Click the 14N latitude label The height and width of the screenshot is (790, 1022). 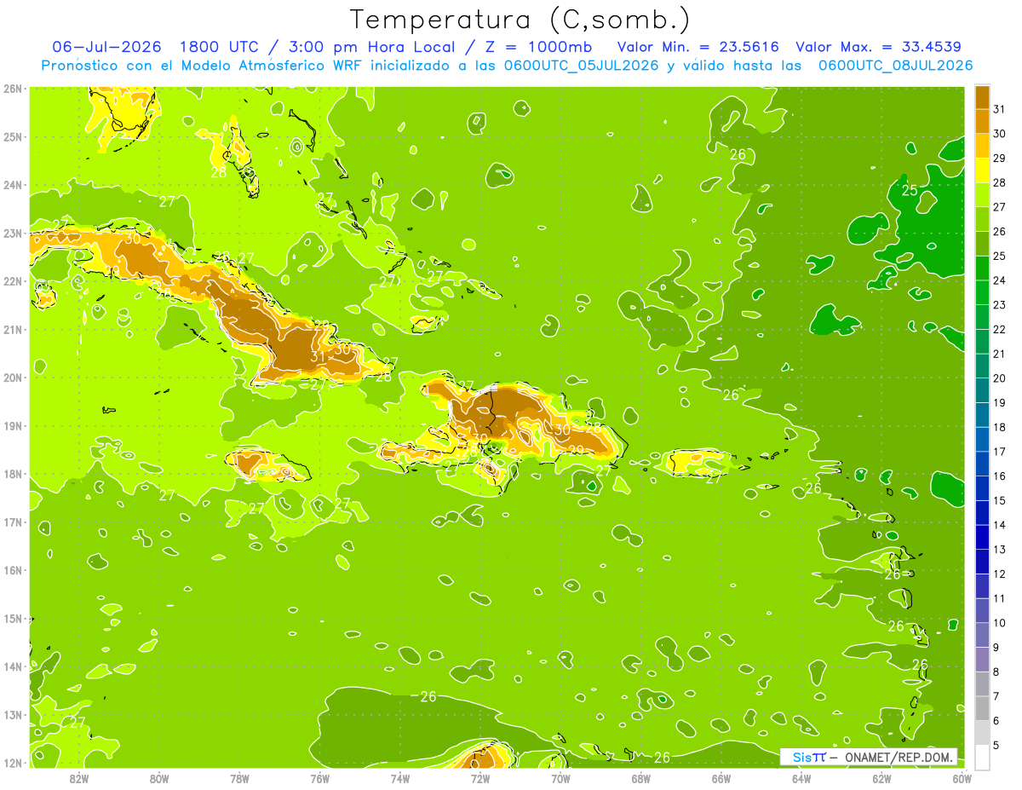13,666
